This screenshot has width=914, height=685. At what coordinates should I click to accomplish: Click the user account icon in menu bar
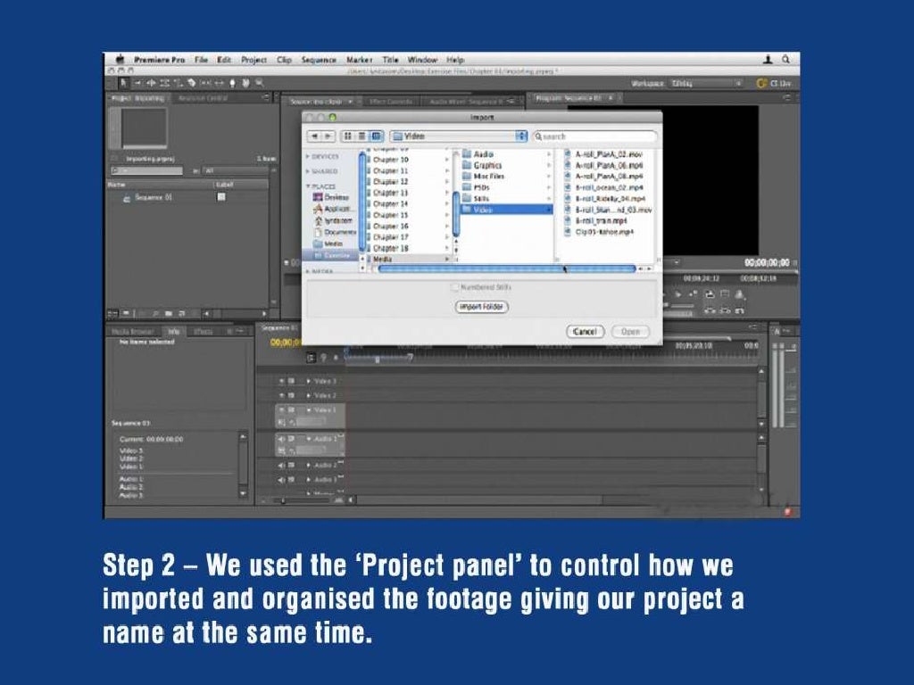coord(768,60)
